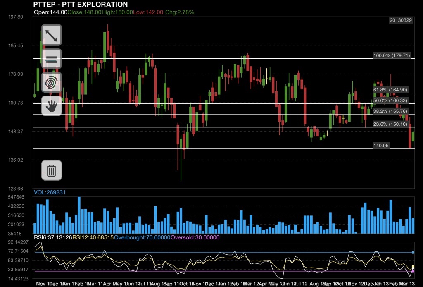The image size is (423, 287).
Task: Click the High:150.00 value
Action: pyautogui.click(x=117, y=12)
